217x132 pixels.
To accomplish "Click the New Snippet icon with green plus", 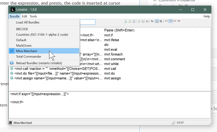I will click(x=125, y=21).
